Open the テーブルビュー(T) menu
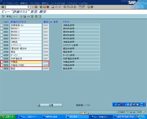The height and width of the screenshot is (119, 147). (11, 3)
